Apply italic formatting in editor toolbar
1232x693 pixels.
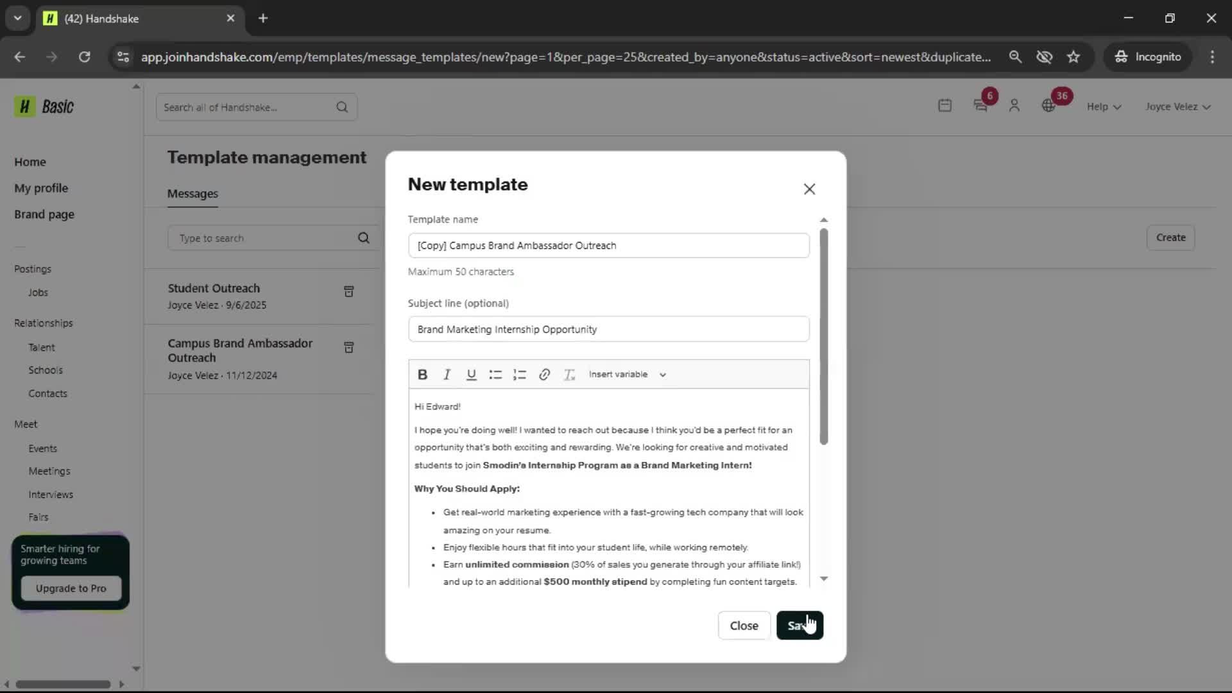[x=447, y=375]
